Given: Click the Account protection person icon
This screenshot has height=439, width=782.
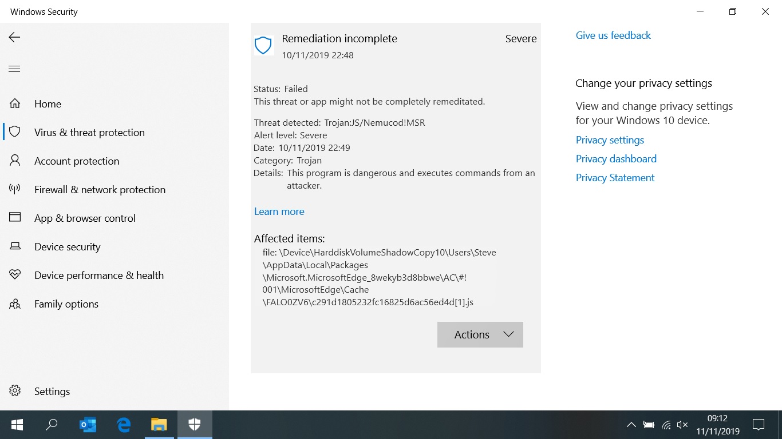Looking at the screenshot, I should pos(15,161).
